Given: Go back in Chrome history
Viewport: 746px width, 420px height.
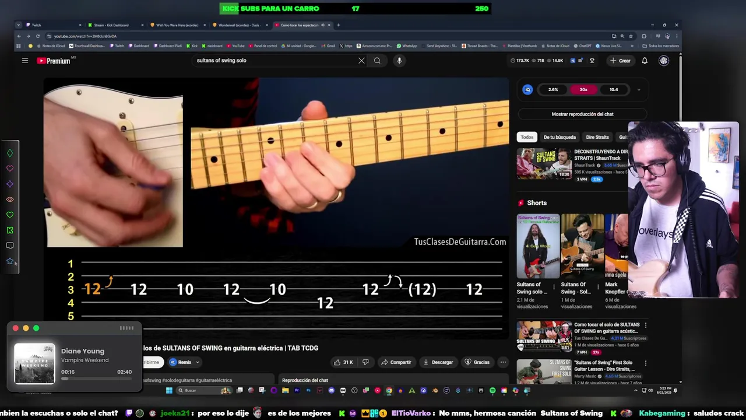Looking at the screenshot, I should 19,36.
